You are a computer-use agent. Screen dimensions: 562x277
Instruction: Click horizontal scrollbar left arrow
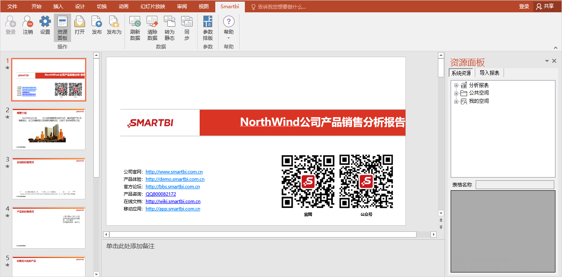(106, 234)
